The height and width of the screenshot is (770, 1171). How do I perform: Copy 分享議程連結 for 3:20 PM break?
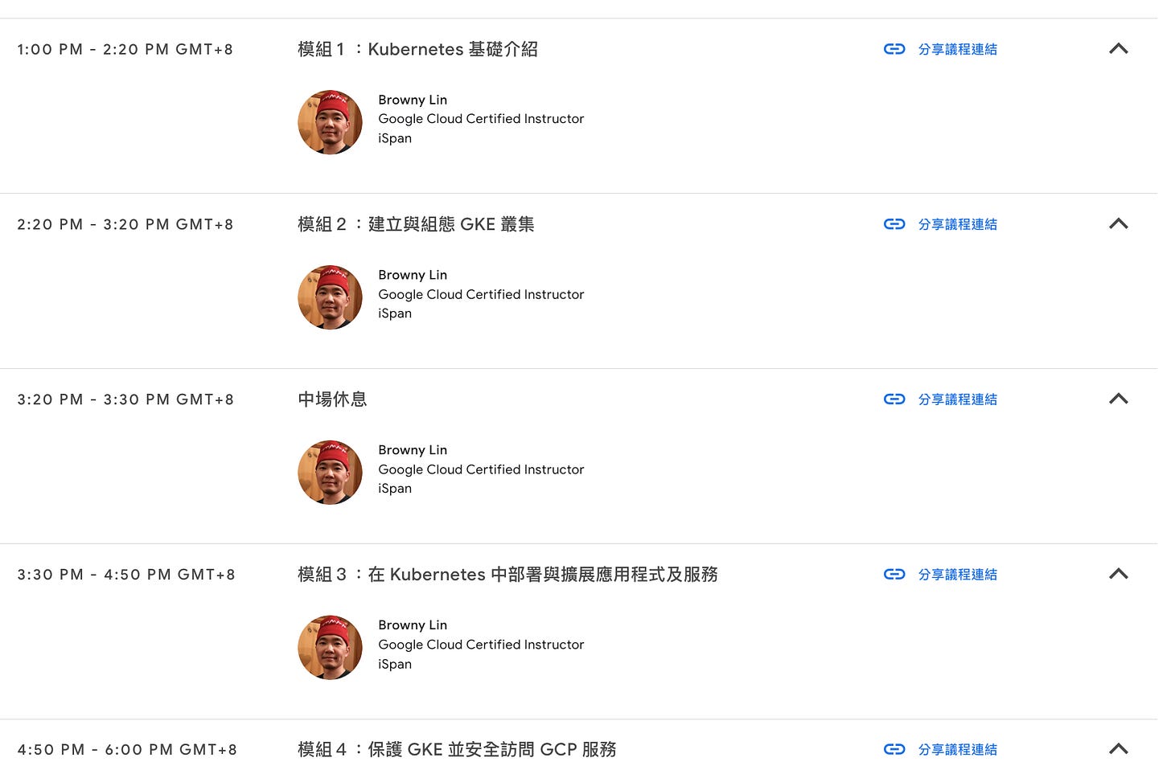[957, 399]
